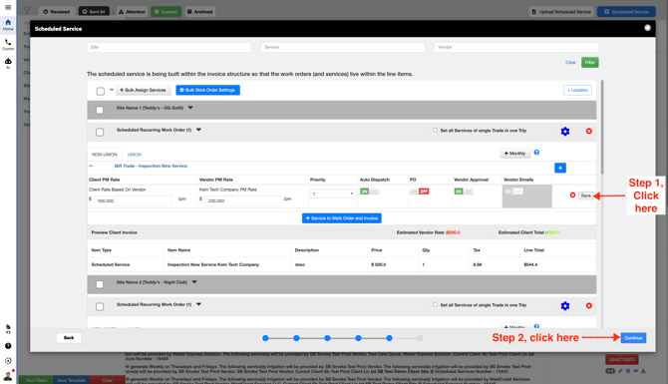Edit the Client PM Rate 500.000 field
The width and height of the screenshot is (668, 384).
(x=133, y=200)
